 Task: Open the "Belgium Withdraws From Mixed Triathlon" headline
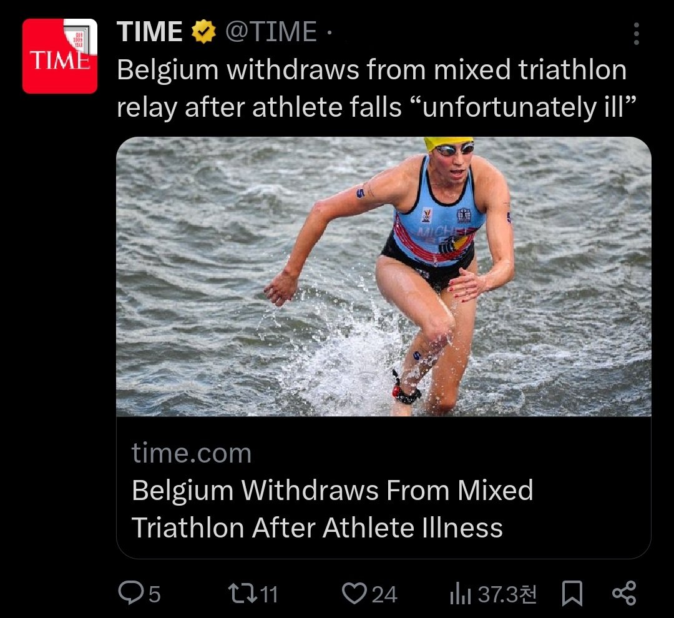pos(332,509)
